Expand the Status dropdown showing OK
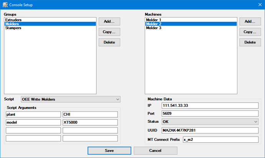Screen dimensions: 265x158 pyautogui.click(x=210, y=122)
